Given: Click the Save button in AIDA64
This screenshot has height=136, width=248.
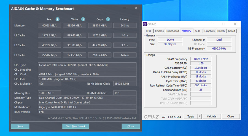Looking at the screenshot, I should click(20, 126).
